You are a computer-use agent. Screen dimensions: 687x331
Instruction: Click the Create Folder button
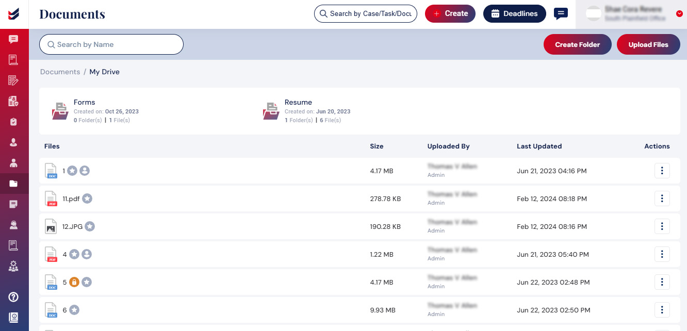click(x=578, y=45)
